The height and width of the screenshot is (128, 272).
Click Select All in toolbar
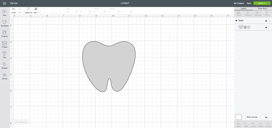tap(29, 11)
